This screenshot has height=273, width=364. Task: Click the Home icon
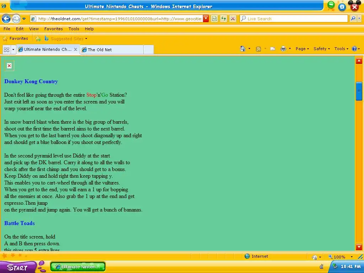(243, 49)
